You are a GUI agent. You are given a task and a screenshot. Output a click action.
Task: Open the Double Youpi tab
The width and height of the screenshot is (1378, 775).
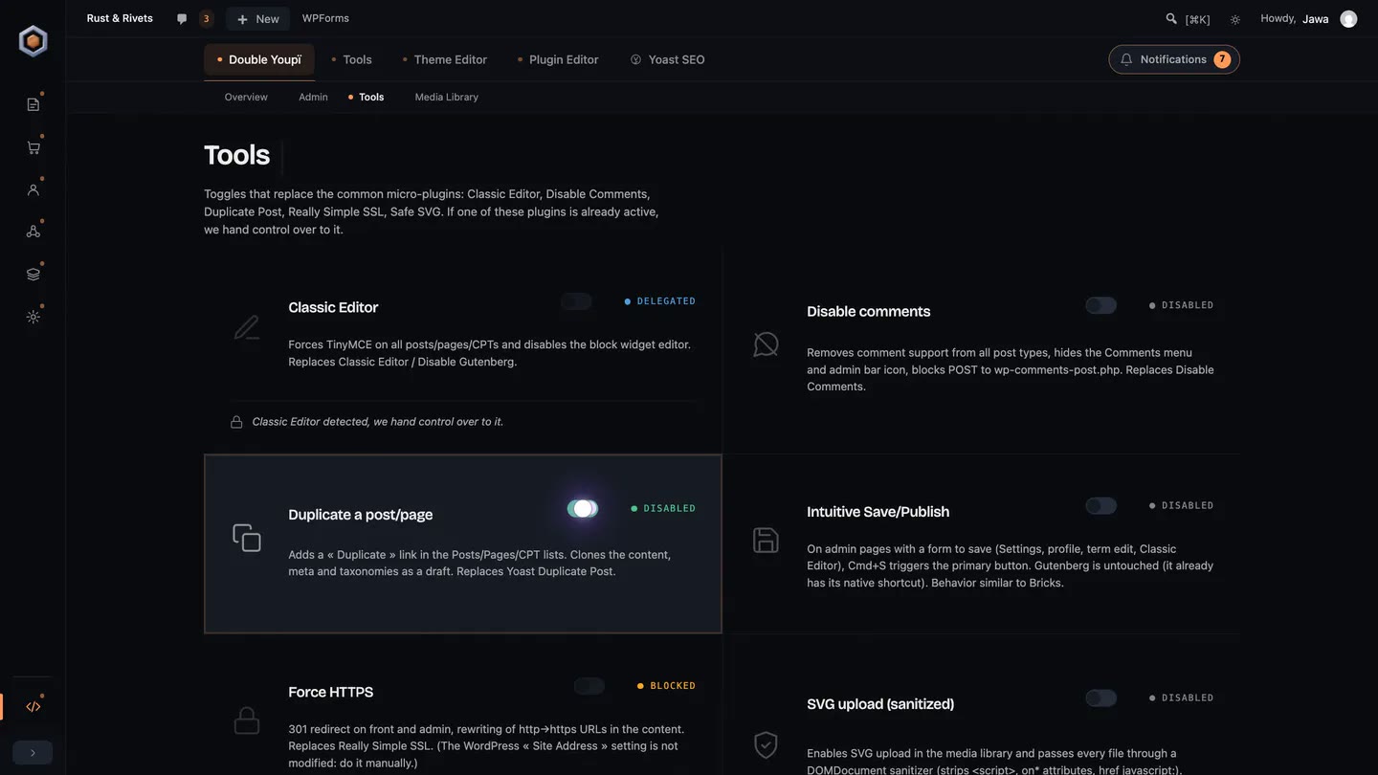coord(259,59)
